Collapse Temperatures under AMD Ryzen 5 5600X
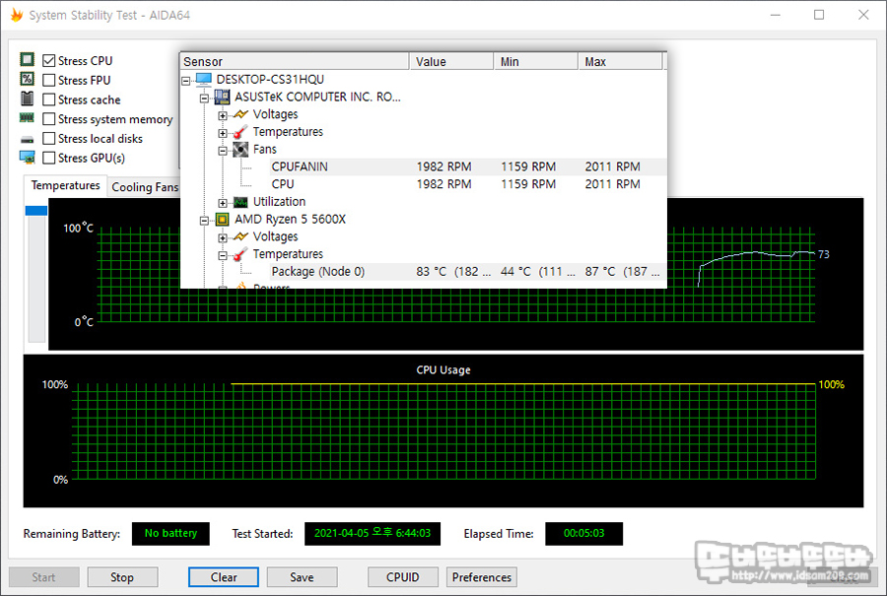The width and height of the screenshot is (887, 596). (223, 255)
